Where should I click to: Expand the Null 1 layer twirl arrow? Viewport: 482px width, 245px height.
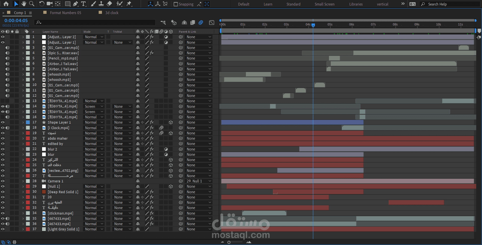(x=23, y=186)
